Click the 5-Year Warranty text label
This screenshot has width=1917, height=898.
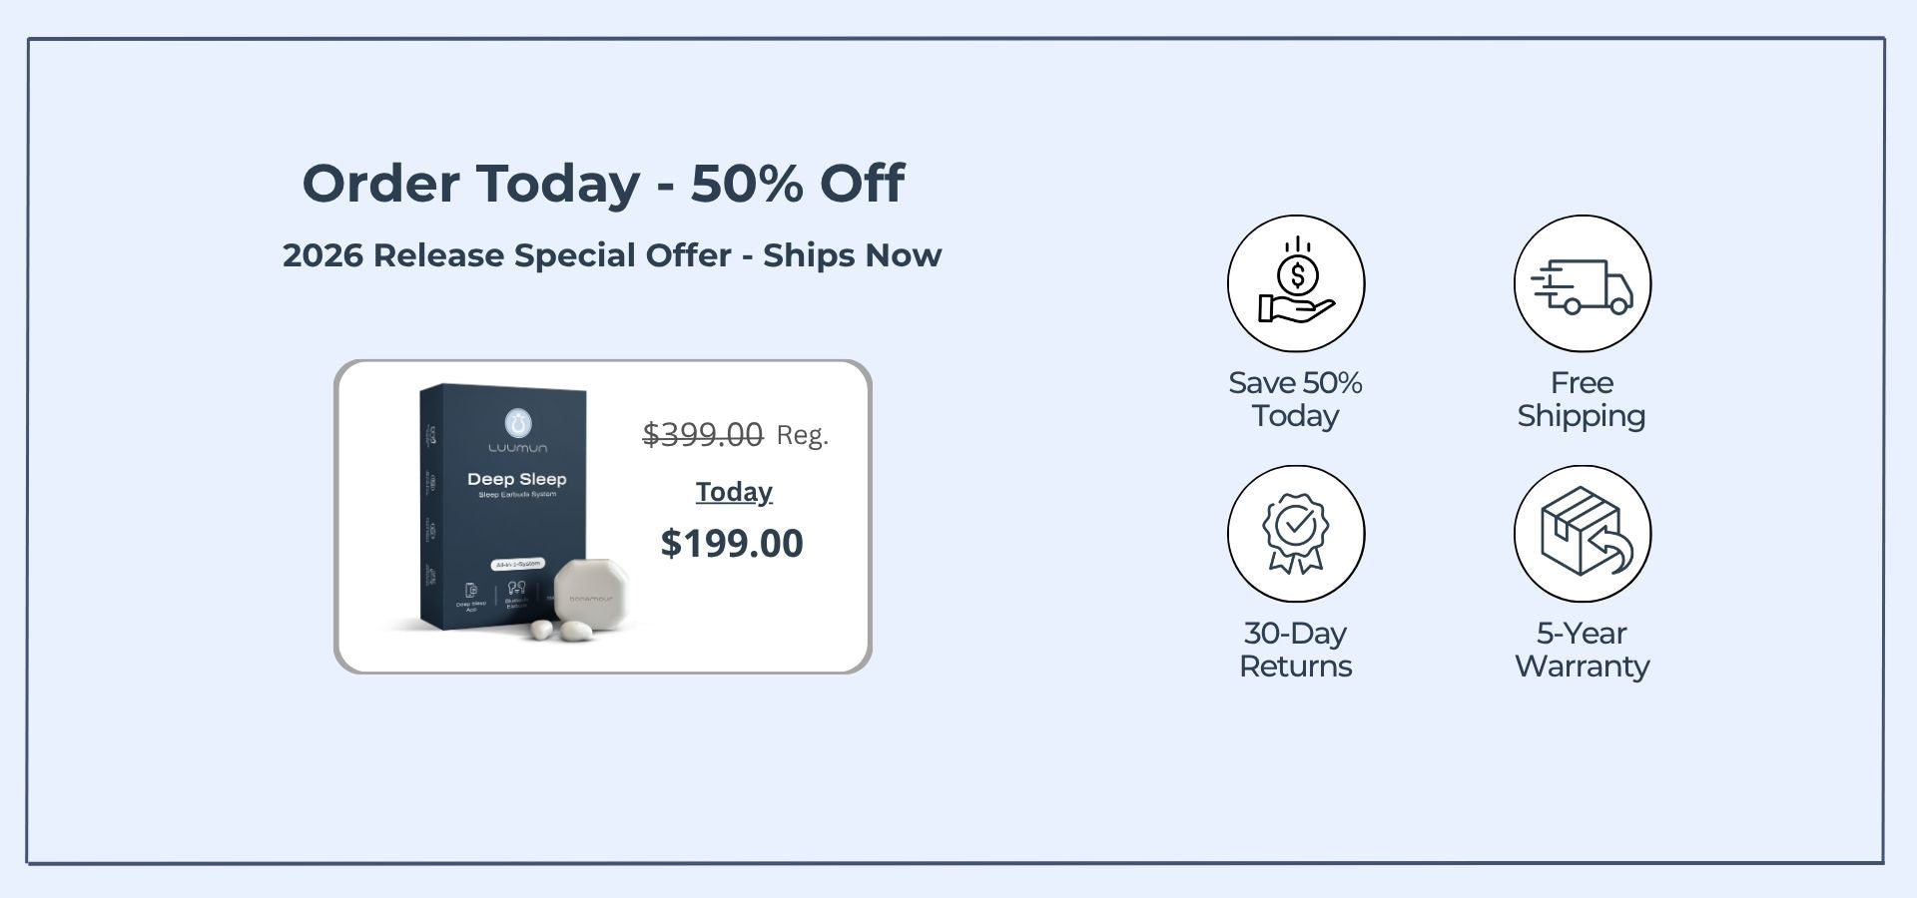click(1582, 650)
